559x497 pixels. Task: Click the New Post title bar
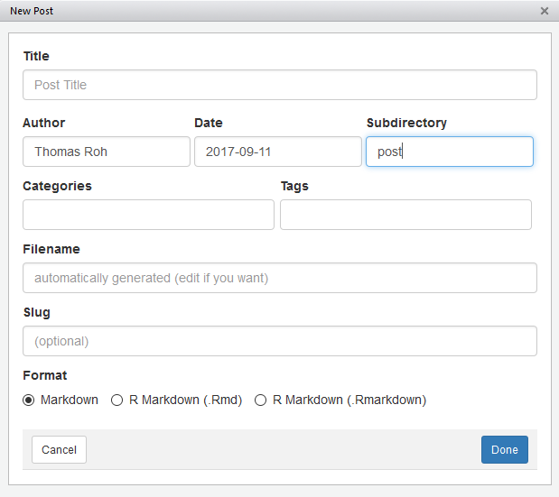271,11
